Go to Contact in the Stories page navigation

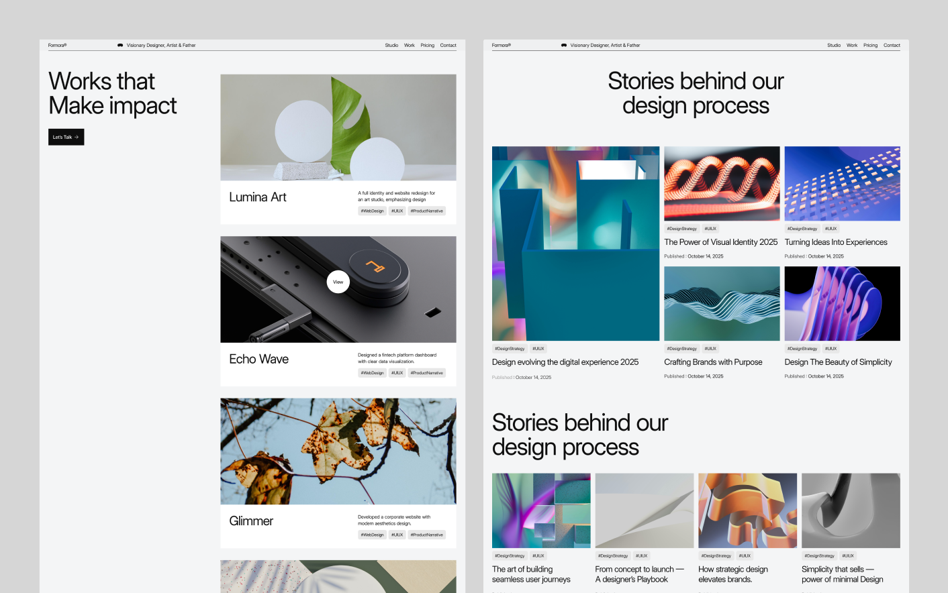click(892, 46)
